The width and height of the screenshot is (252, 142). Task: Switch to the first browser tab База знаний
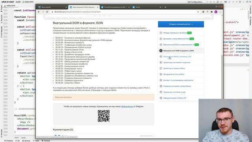pos(52,7)
